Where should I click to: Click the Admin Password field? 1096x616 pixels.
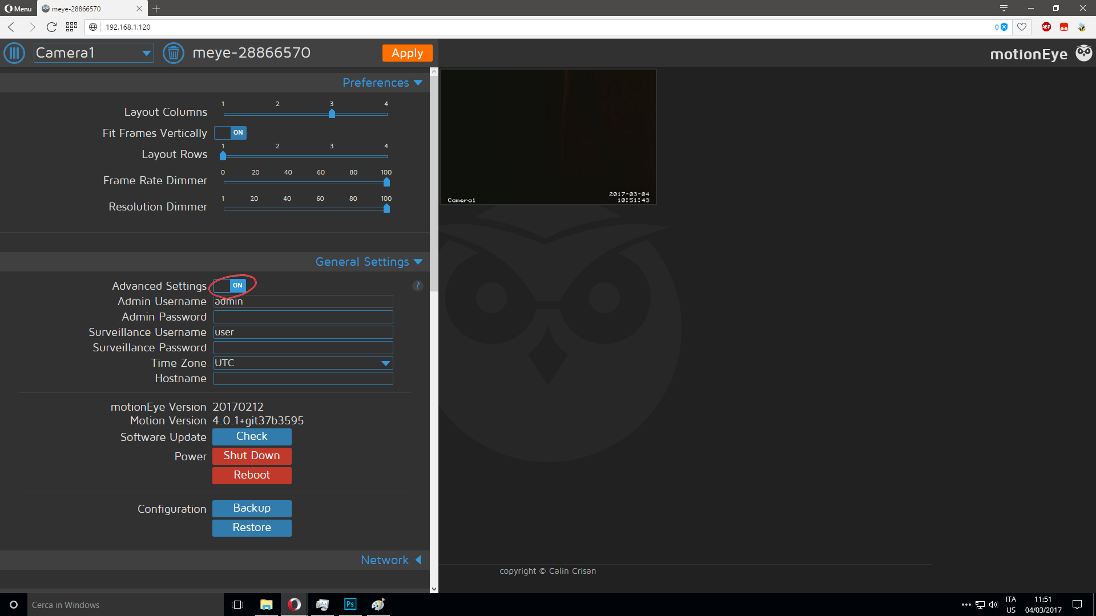pyautogui.click(x=303, y=317)
